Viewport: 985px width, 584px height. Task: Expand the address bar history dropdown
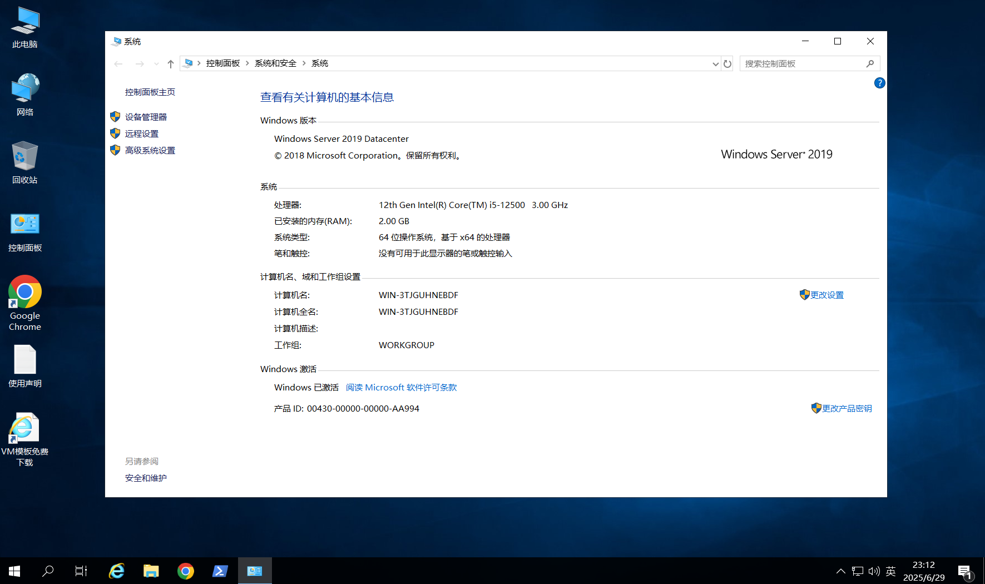[x=716, y=64]
